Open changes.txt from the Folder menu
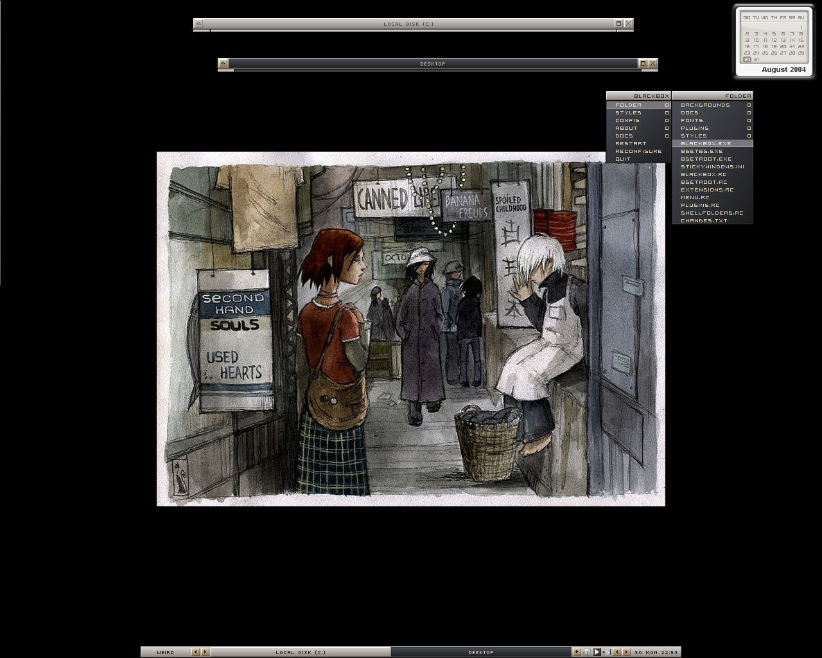The width and height of the screenshot is (822, 658). coord(712,220)
